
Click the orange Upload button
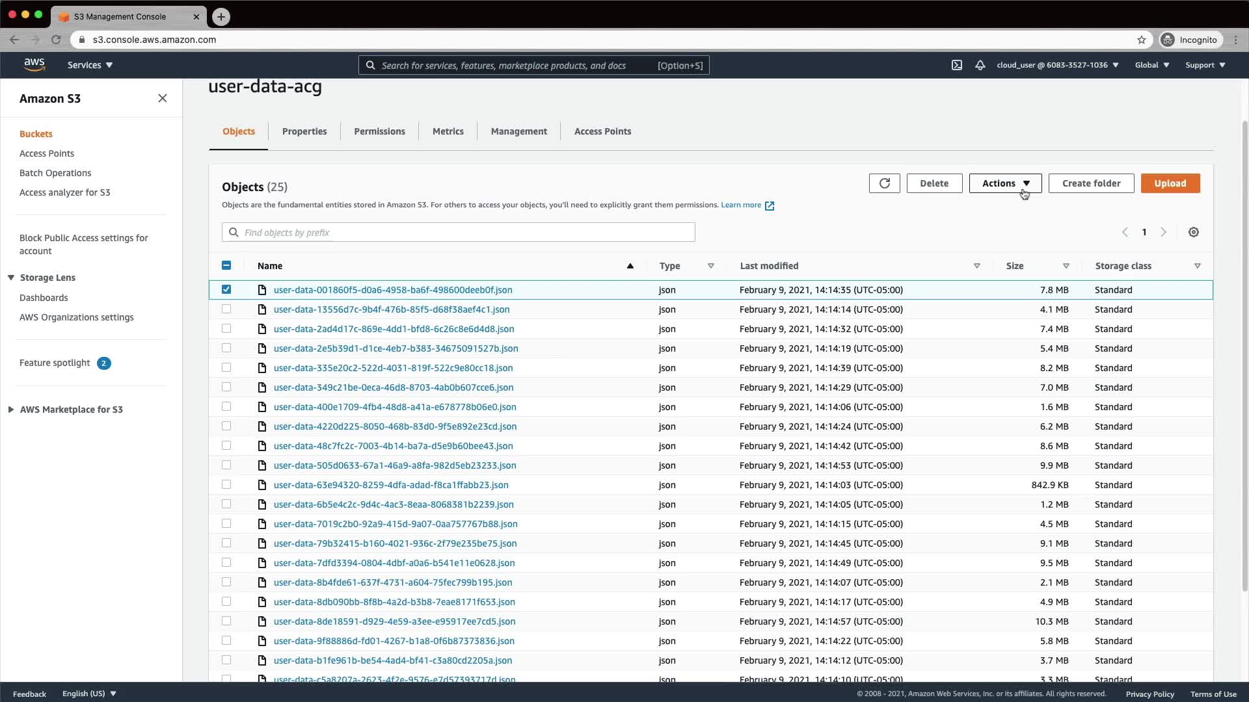[1170, 183]
